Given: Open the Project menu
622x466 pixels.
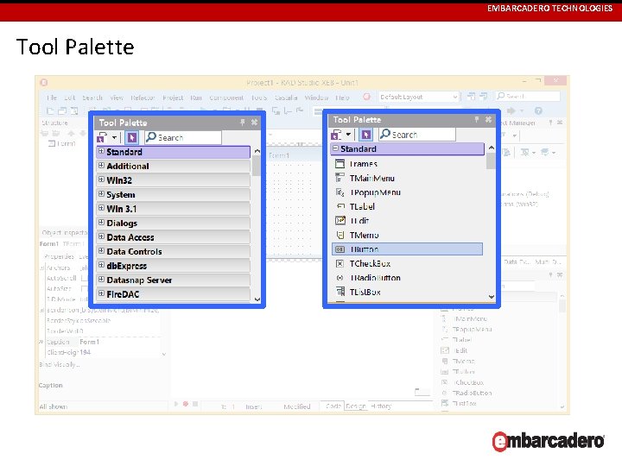Looking at the screenshot, I should 173,98.
